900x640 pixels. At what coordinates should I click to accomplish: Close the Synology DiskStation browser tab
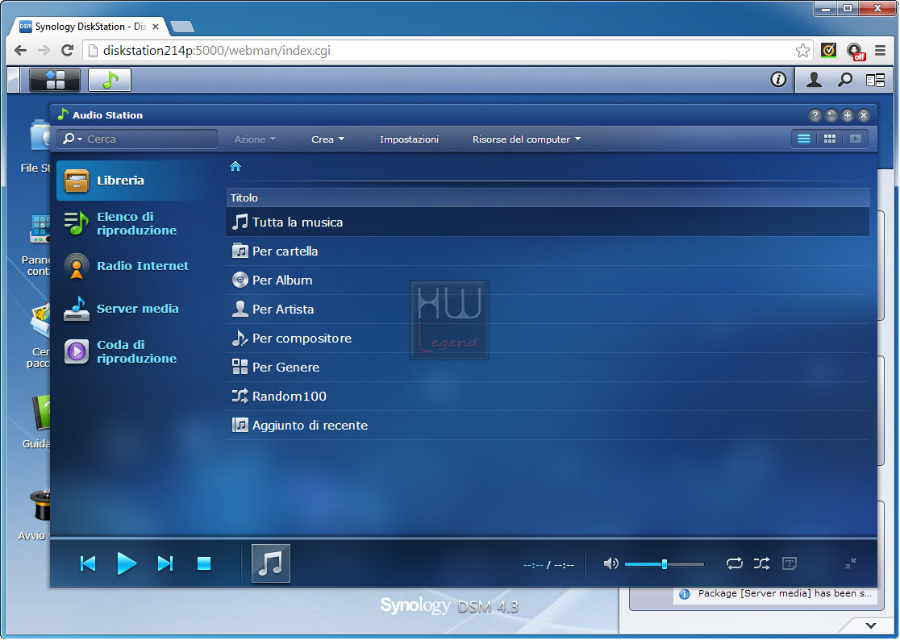[155, 27]
